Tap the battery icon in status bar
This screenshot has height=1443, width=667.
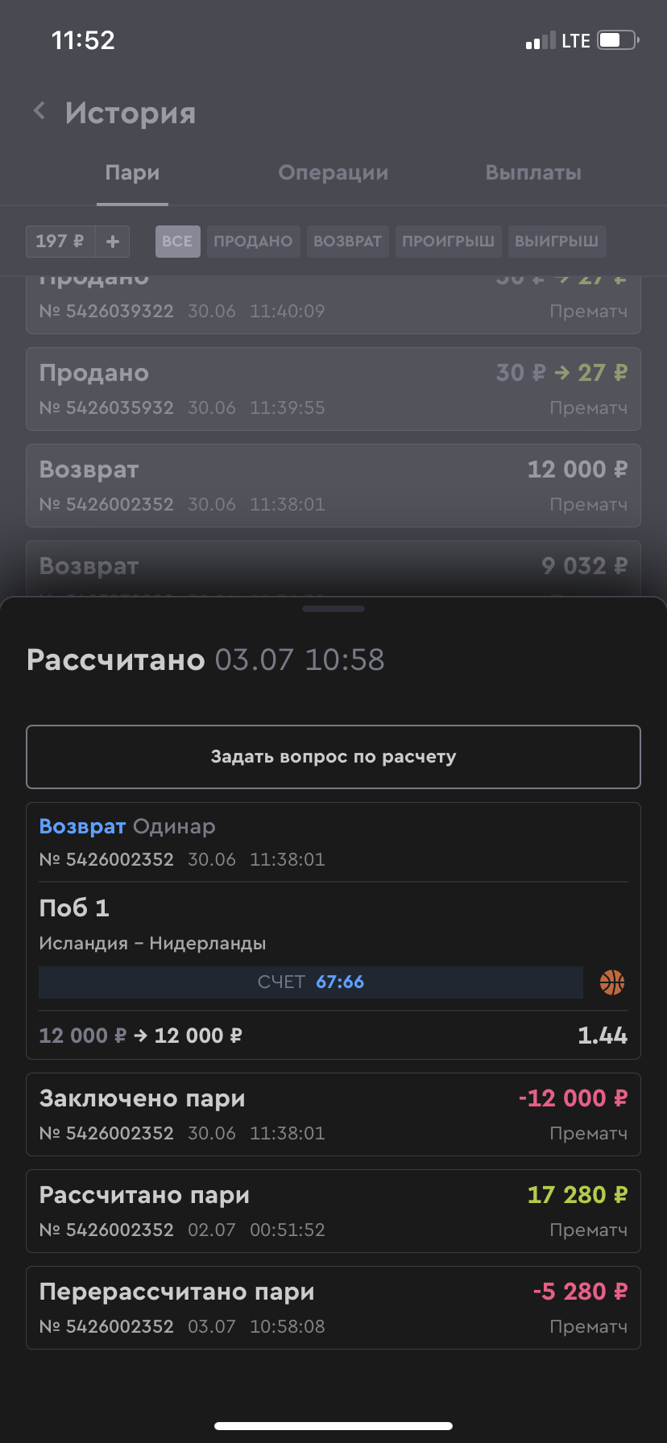point(618,40)
